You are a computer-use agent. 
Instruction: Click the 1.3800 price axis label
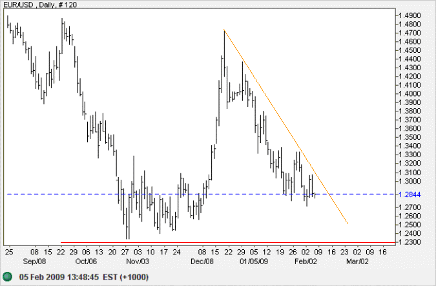pyautogui.click(x=410, y=111)
